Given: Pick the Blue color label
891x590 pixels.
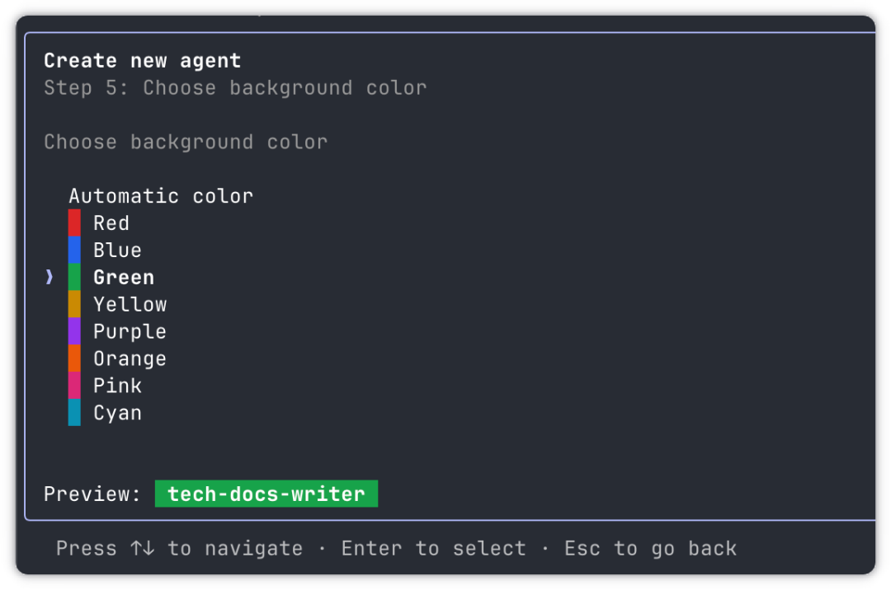Looking at the screenshot, I should [x=117, y=251].
